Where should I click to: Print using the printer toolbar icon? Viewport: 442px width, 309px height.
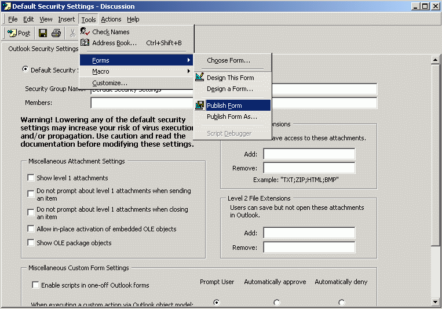tap(56, 33)
